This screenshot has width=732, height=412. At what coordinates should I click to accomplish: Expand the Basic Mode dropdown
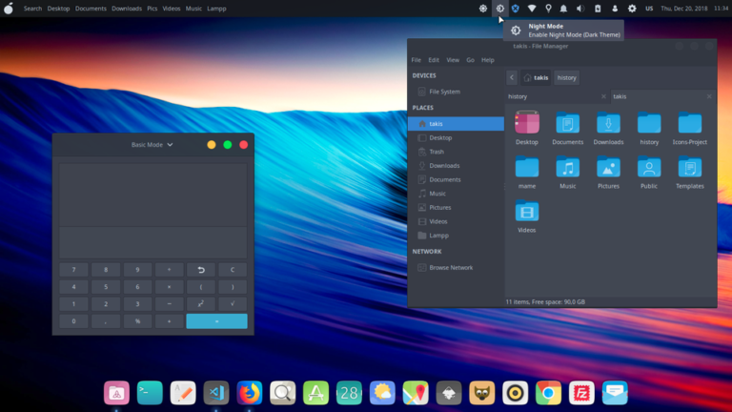click(x=152, y=145)
